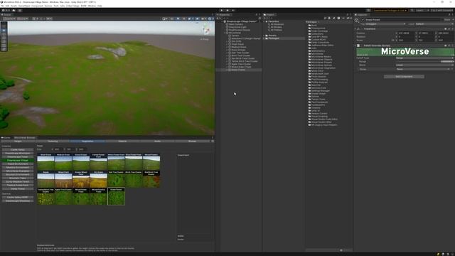Screen dimensions: 455x256
Task: Select Apple Tree Cluster in the Hierarchy
Action: [x=241, y=64]
